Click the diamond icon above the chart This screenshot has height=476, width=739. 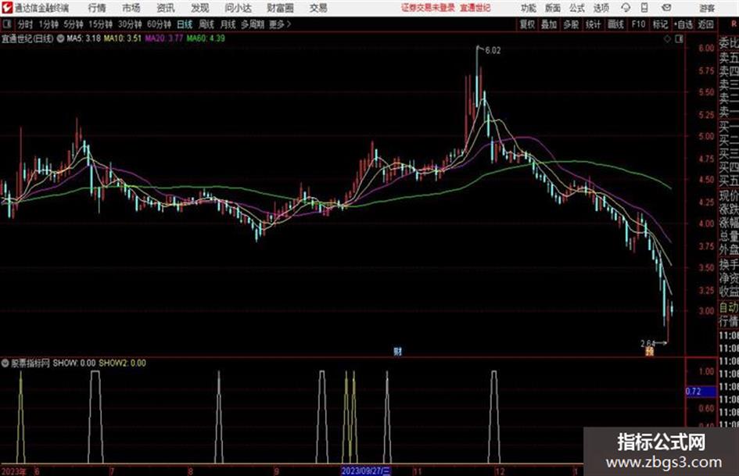pyautogui.click(x=667, y=39)
